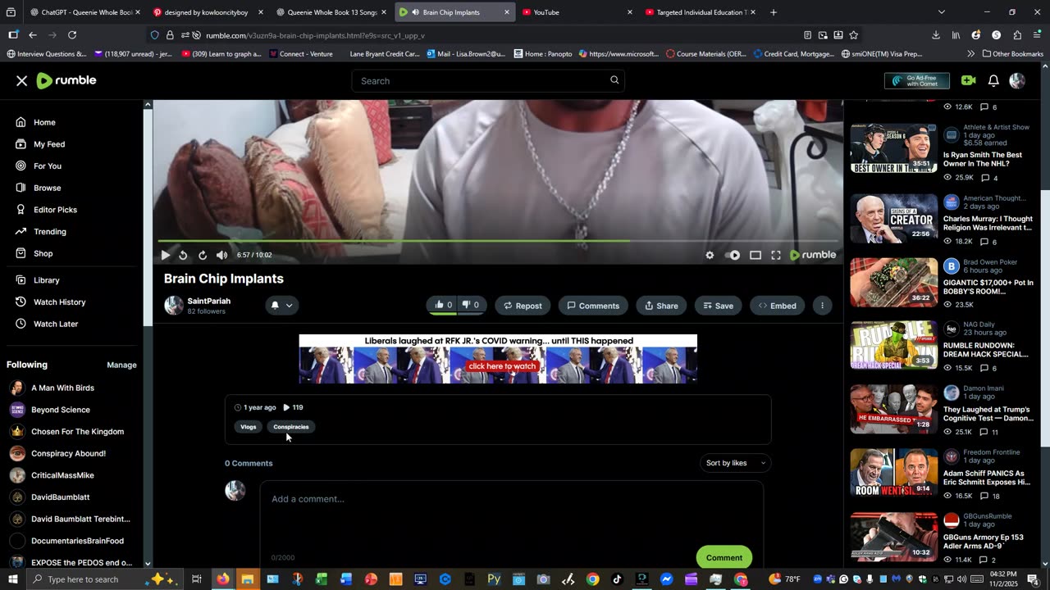Share the Brain Chip Implants video
The height and width of the screenshot is (590, 1050).
tap(661, 306)
